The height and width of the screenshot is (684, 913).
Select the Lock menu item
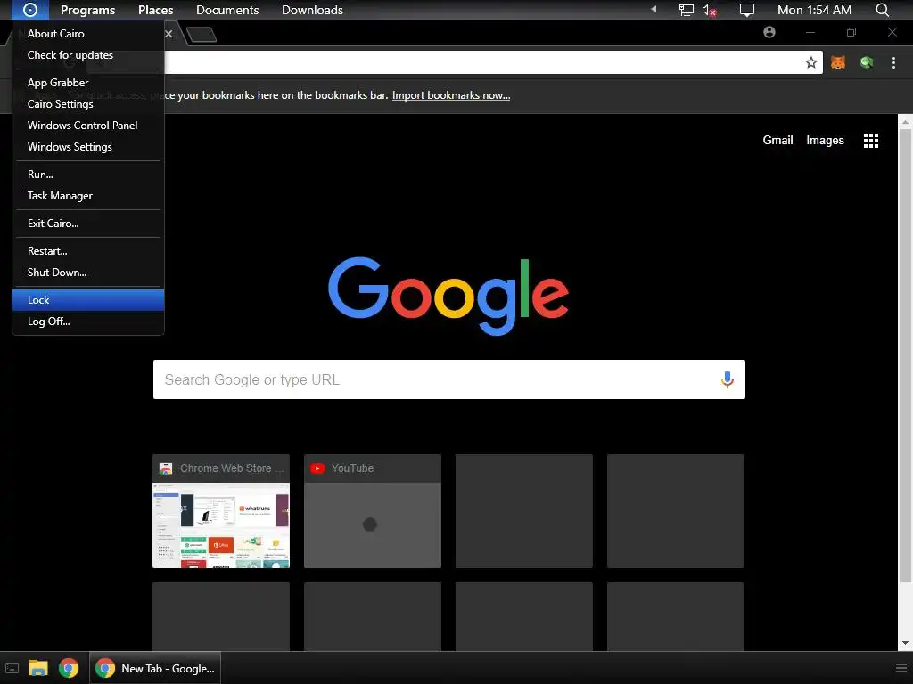point(88,300)
